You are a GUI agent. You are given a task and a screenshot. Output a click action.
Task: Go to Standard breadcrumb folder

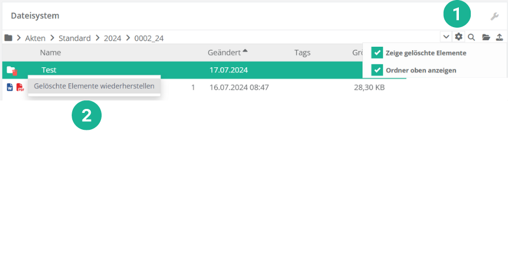point(75,38)
